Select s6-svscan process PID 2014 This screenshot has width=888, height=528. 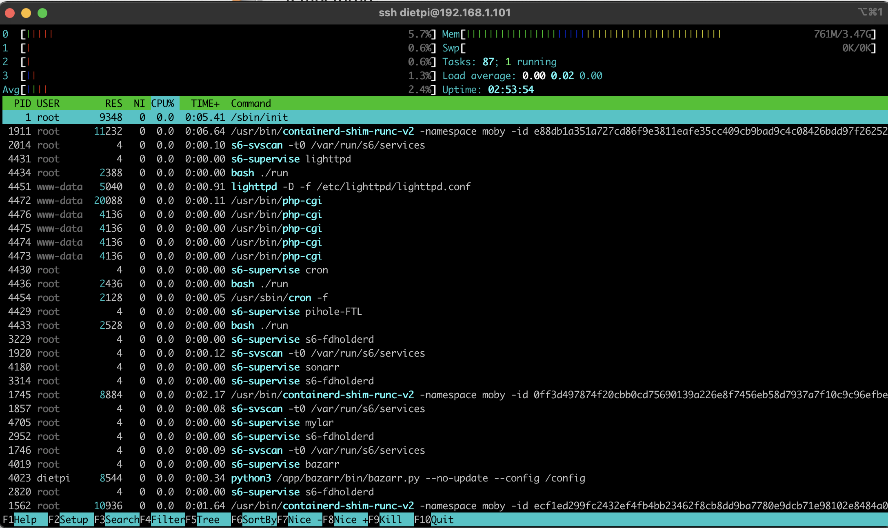click(445, 145)
